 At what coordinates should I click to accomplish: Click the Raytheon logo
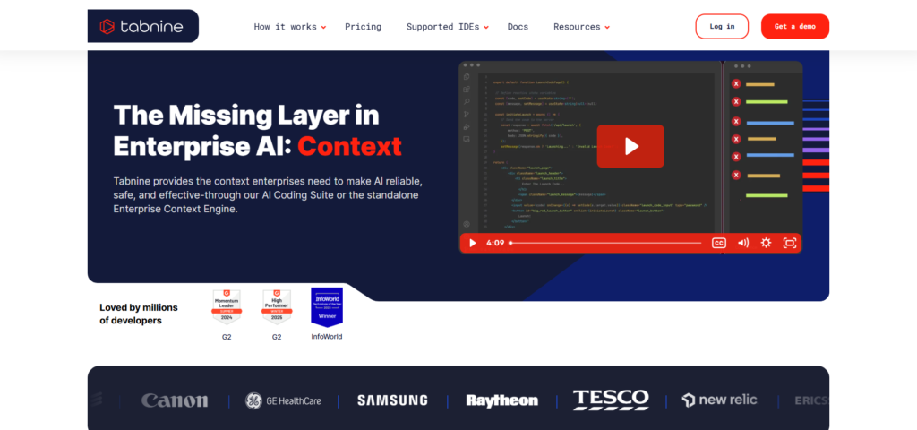point(501,400)
